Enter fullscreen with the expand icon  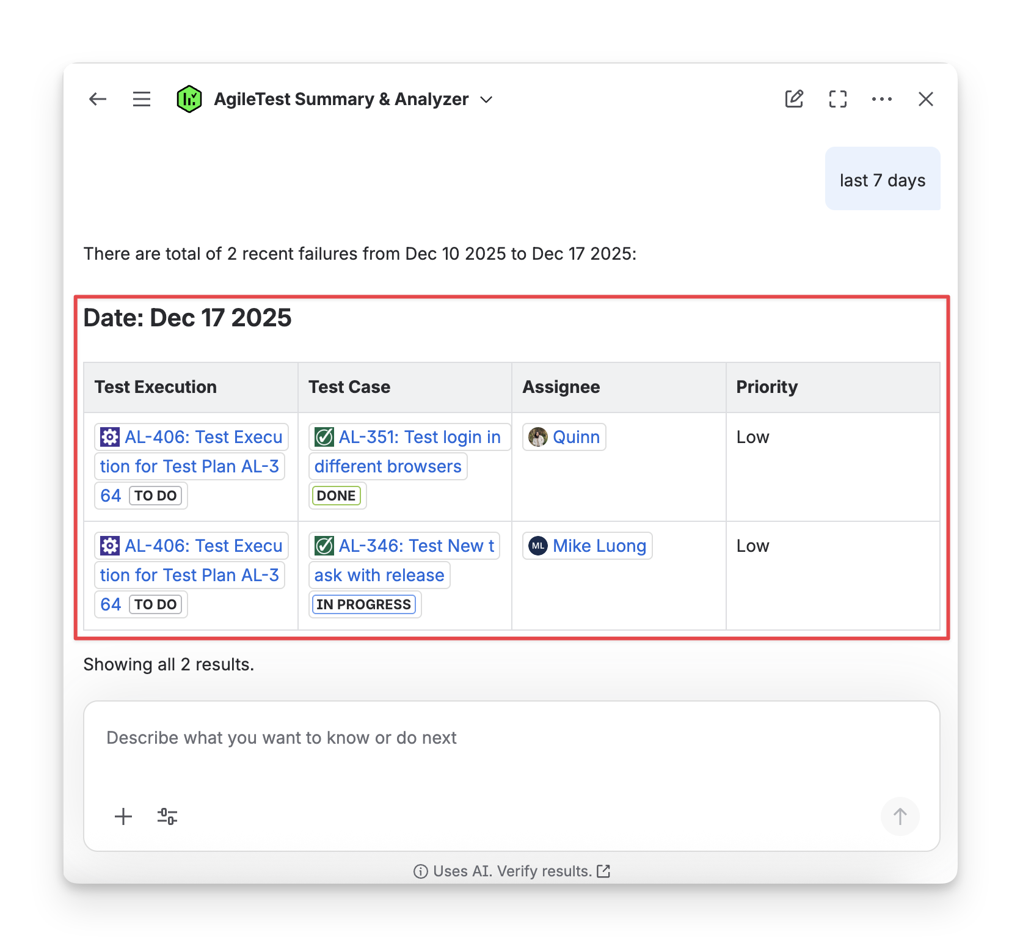838,99
